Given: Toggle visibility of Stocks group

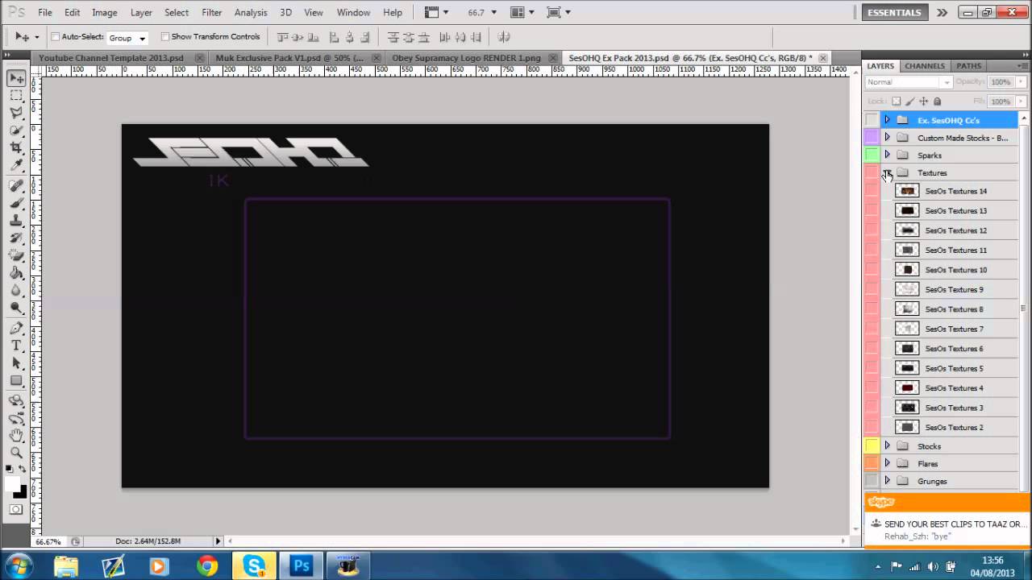Looking at the screenshot, I should click(872, 446).
